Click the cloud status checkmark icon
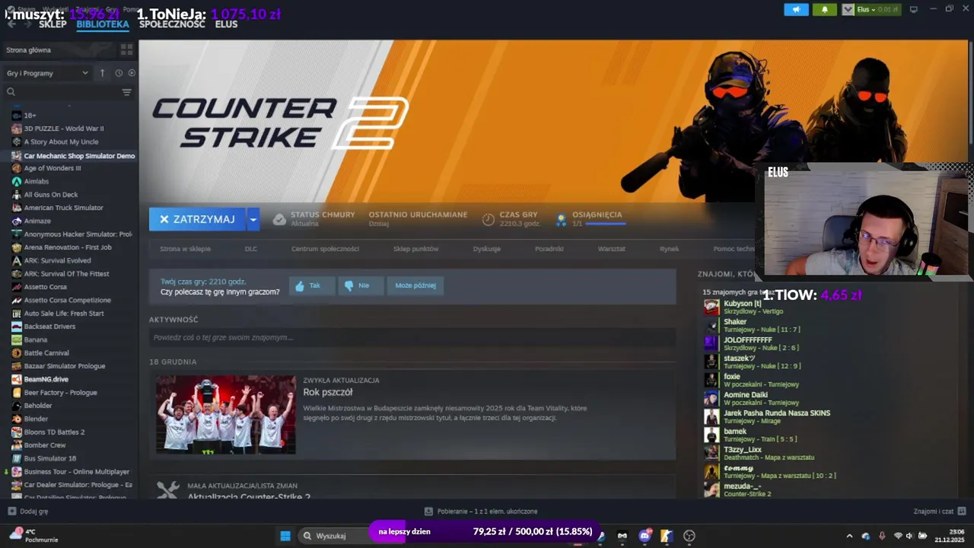Image resolution: width=974 pixels, height=548 pixels. tap(279, 219)
